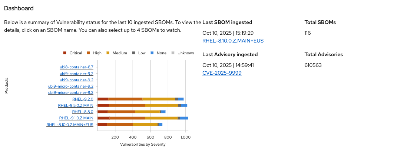Open the CVE-2025-9999 advisory link
Viewport: 404px width, 156px height.
coord(222,73)
